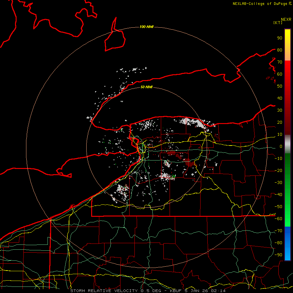293x293 pixels.
Task: Click the positive 60 scale value
Action: [x=280, y=74]
